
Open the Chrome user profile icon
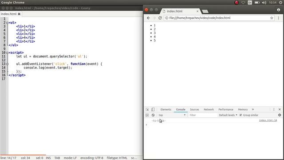(x=279, y=10)
